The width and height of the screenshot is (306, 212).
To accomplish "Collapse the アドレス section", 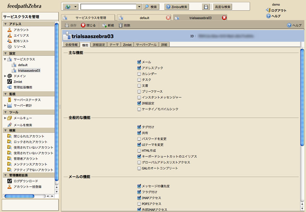I will pyautogui.click(x=5, y=24).
